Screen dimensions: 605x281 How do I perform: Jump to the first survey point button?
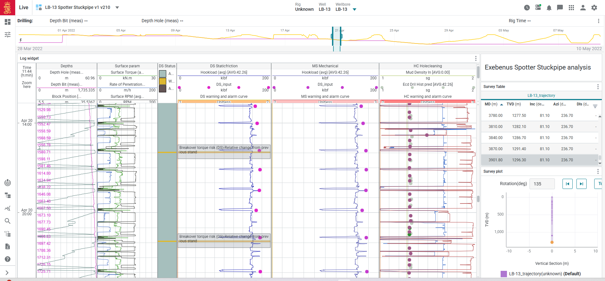point(567,184)
